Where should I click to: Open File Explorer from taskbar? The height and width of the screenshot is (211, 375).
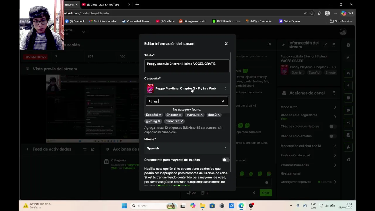pos(202,206)
